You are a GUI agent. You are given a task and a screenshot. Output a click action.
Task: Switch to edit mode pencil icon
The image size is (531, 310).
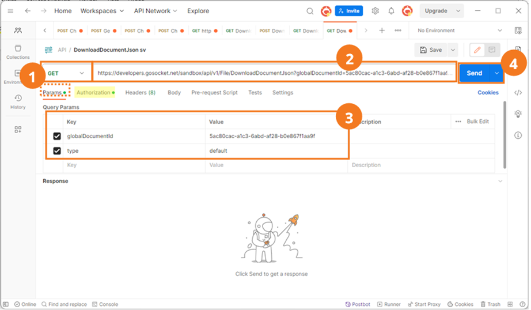point(477,50)
